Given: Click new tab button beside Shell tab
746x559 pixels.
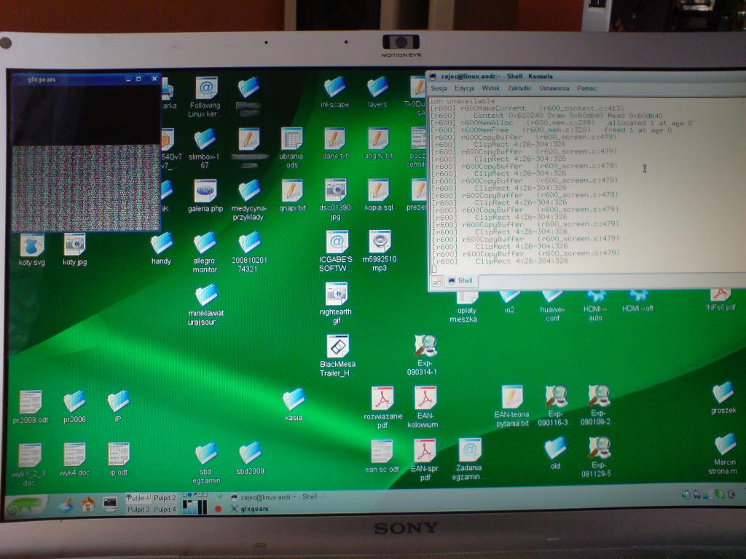Looking at the screenshot, I should pos(436,281).
